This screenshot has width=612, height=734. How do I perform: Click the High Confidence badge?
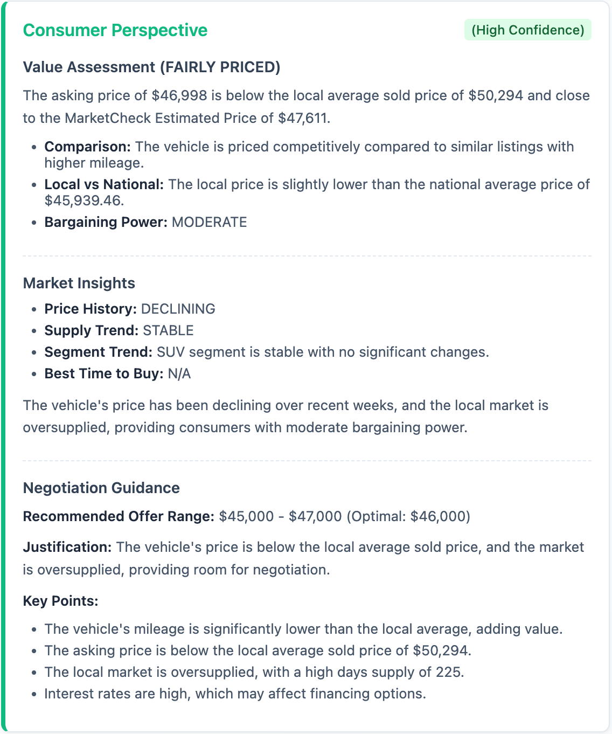point(527,30)
